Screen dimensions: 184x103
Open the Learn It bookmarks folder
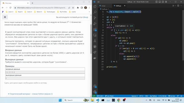(x=9, y=12)
